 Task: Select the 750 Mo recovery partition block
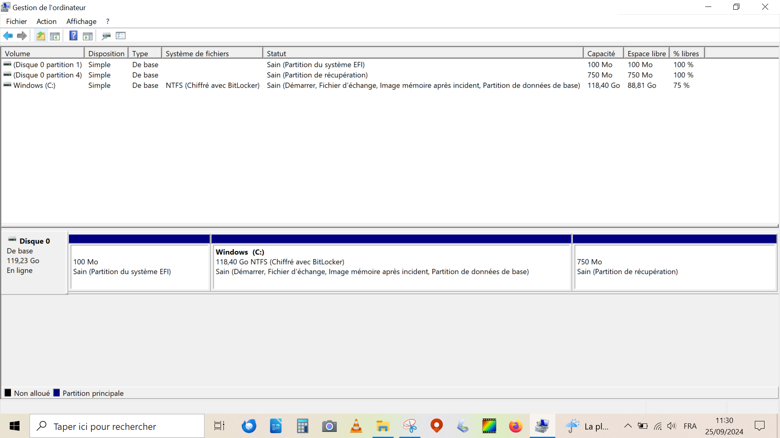coord(674,262)
